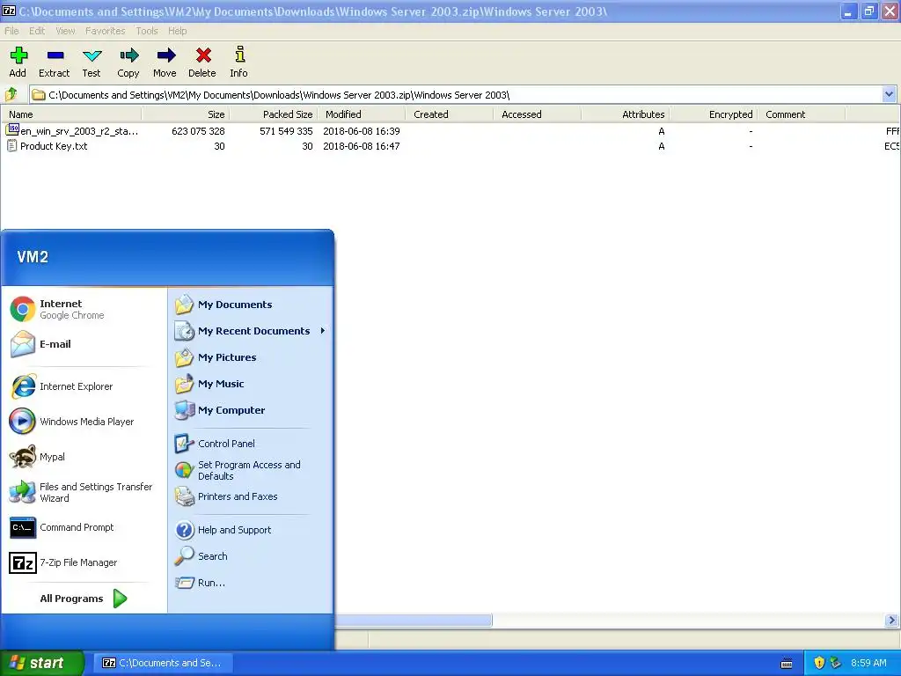Sort by Size column header

click(x=186, y=114)
